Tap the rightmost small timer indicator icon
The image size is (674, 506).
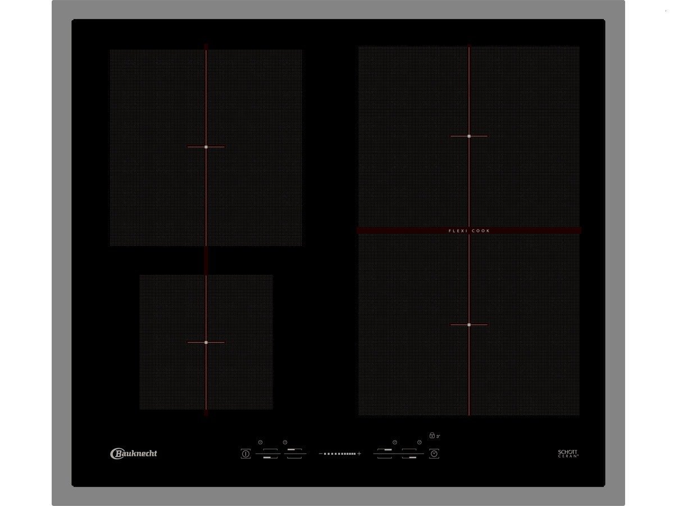click(420, 442)
